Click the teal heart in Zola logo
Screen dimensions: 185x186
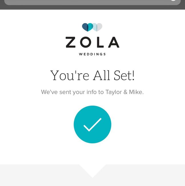point(90,27)
